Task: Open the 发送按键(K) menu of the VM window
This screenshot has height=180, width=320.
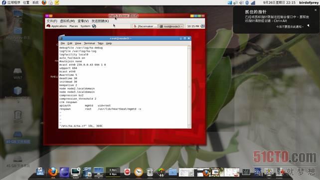Action: [x=100, y=21]
